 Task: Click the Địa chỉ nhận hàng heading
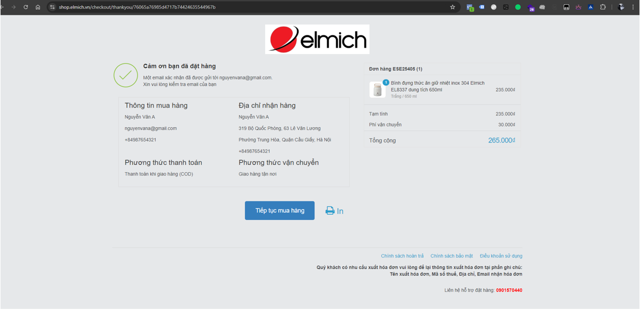267,105
